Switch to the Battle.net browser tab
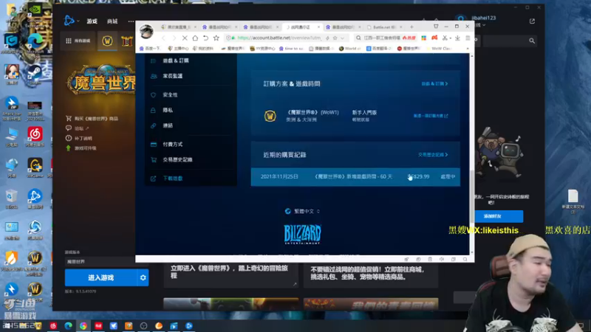This screenshot has height=332, width=591. pos(384,27)
